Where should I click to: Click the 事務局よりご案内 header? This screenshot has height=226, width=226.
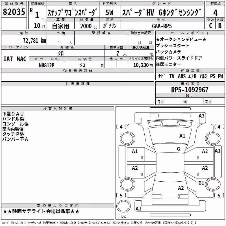tap(58, 206)
